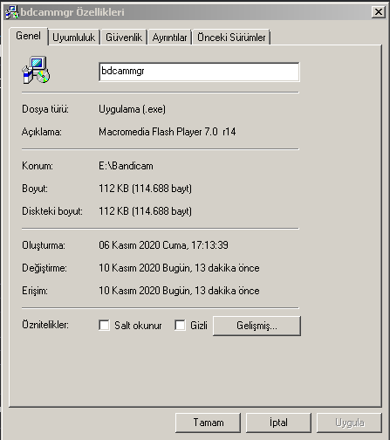Click the bdcammgr installer file icon

(36, 70)
